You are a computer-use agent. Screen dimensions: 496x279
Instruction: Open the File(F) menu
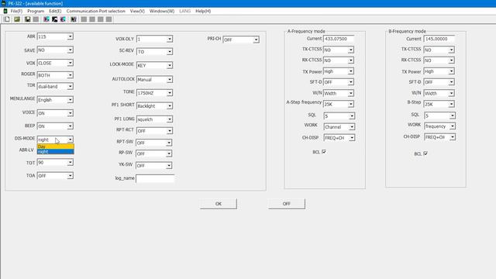point(16,11)
